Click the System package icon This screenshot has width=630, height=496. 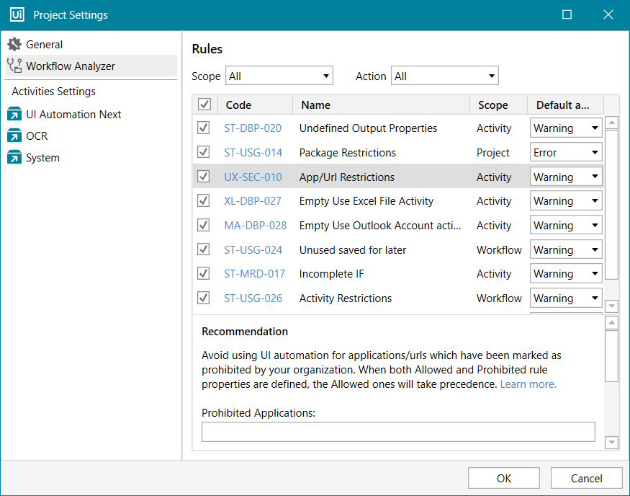[14, 158]
